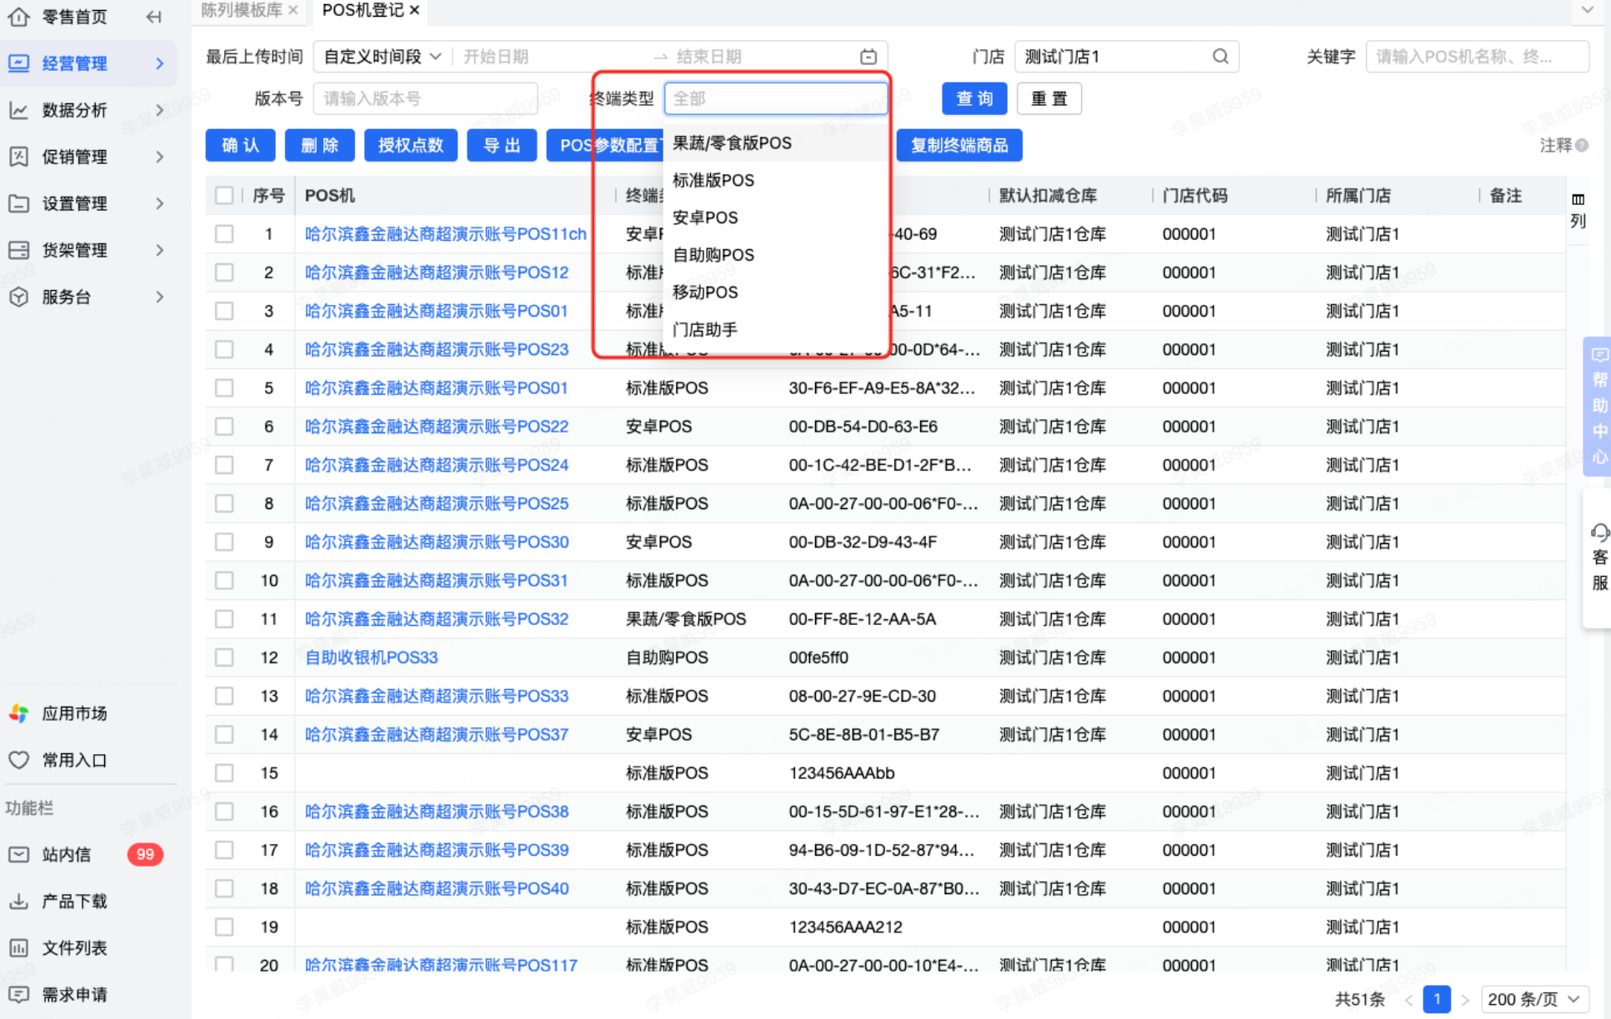Click the version number input field
The image size is (1611, 1019).
(x=425, y=99)
